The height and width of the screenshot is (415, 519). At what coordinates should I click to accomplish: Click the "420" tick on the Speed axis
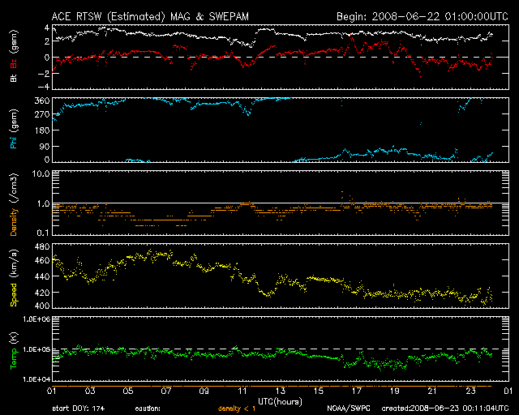tap(42, 293)
